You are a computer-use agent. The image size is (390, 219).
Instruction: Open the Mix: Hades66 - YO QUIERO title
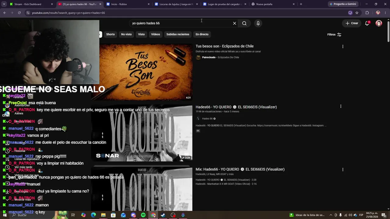coord(240,169)
